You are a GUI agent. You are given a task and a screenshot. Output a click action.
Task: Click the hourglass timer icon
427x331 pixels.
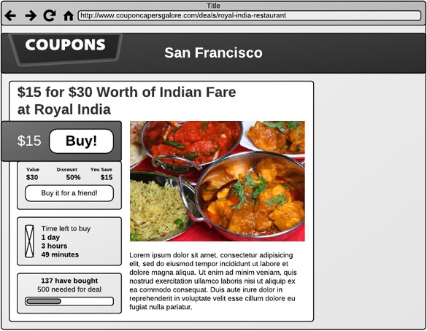(x=29, y=241)
